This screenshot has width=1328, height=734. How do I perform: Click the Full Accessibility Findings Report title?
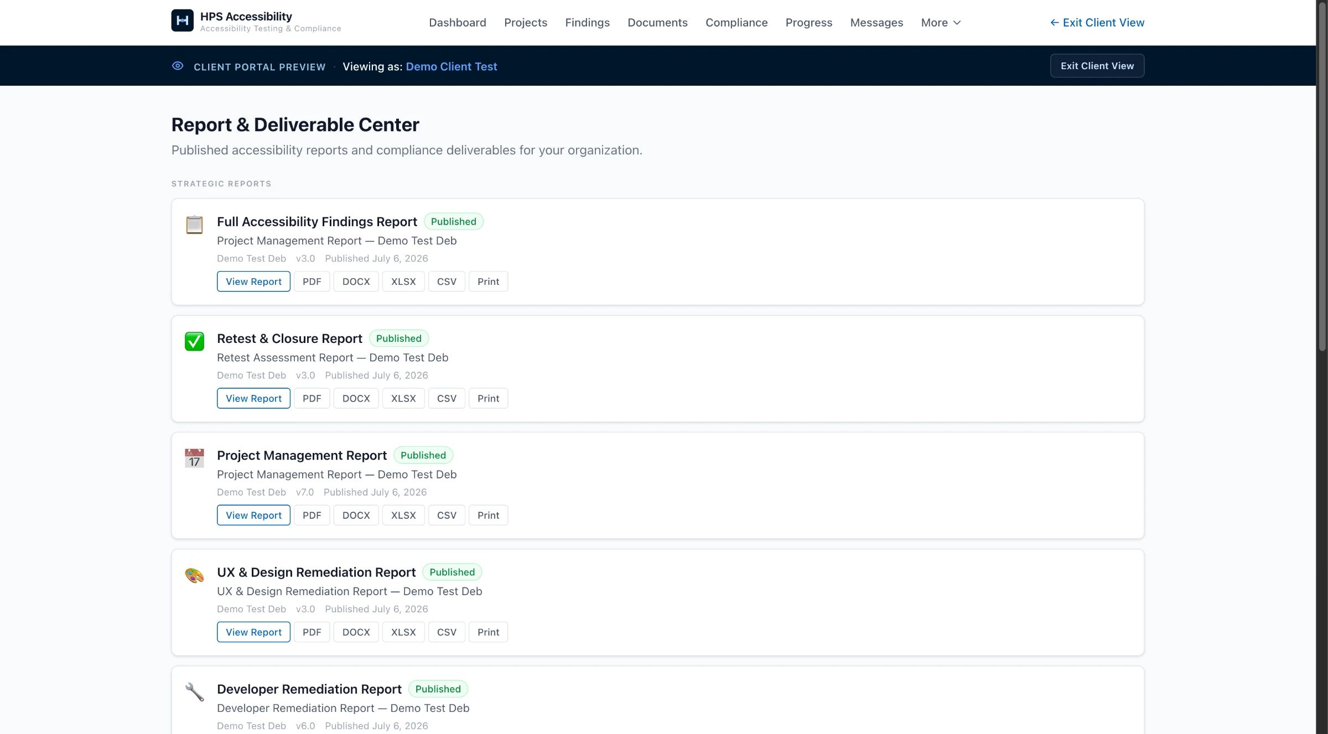click(317, 222)
